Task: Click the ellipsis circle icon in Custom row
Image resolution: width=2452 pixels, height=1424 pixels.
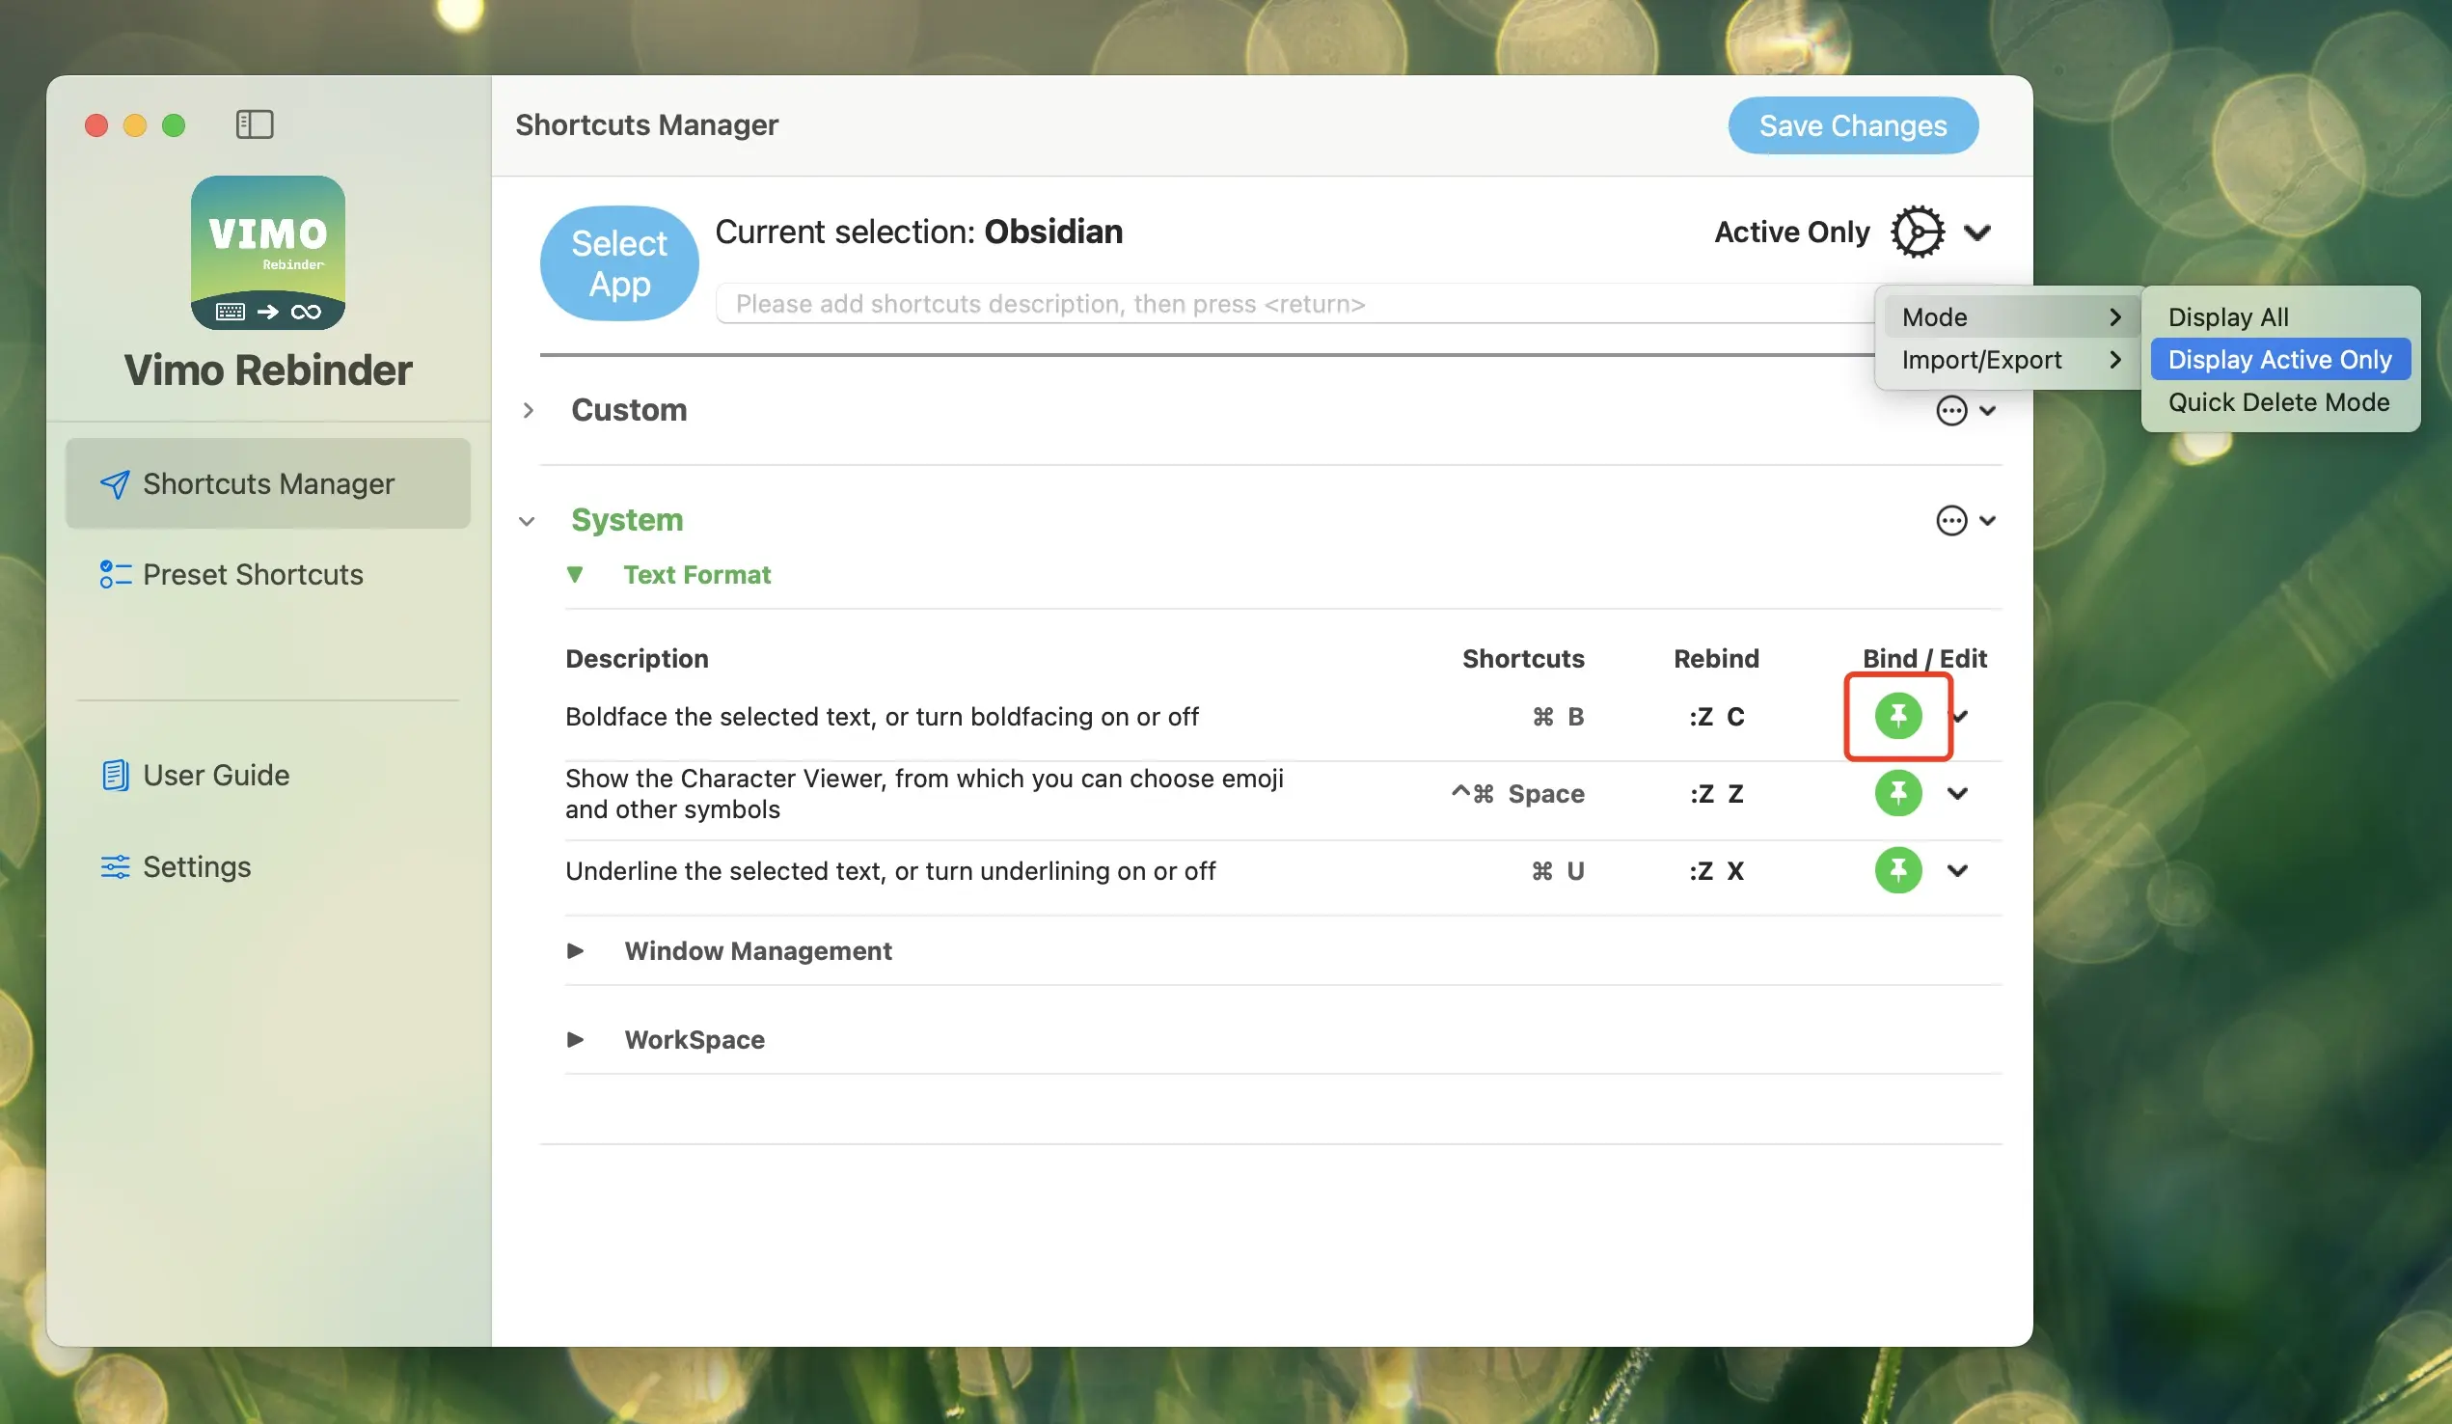Action: point(1951,411)
